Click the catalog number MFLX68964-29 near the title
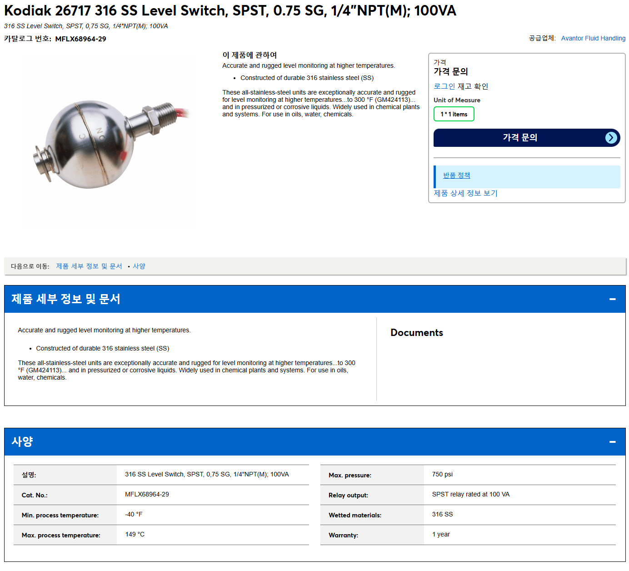This screenshot has width=629, height=571. coord(80,39)
